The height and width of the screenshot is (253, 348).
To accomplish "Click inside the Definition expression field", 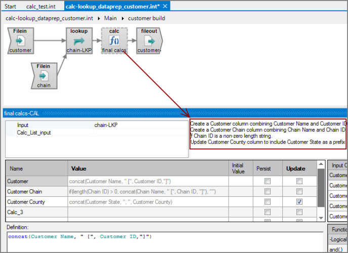I will click(162, 243).
